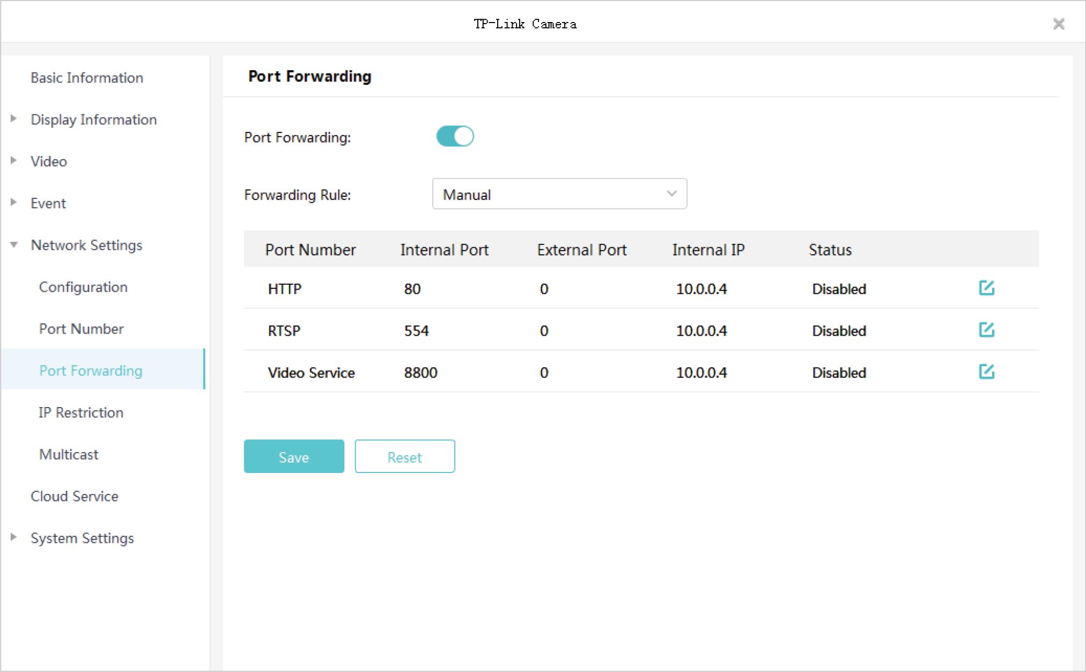Collapse the Network Settings section
The image size is (1086, 672).
pos(14,245)
